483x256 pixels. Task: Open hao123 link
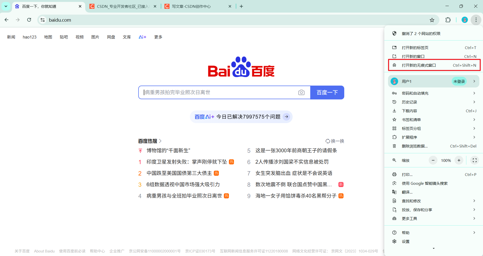[29, 37]
